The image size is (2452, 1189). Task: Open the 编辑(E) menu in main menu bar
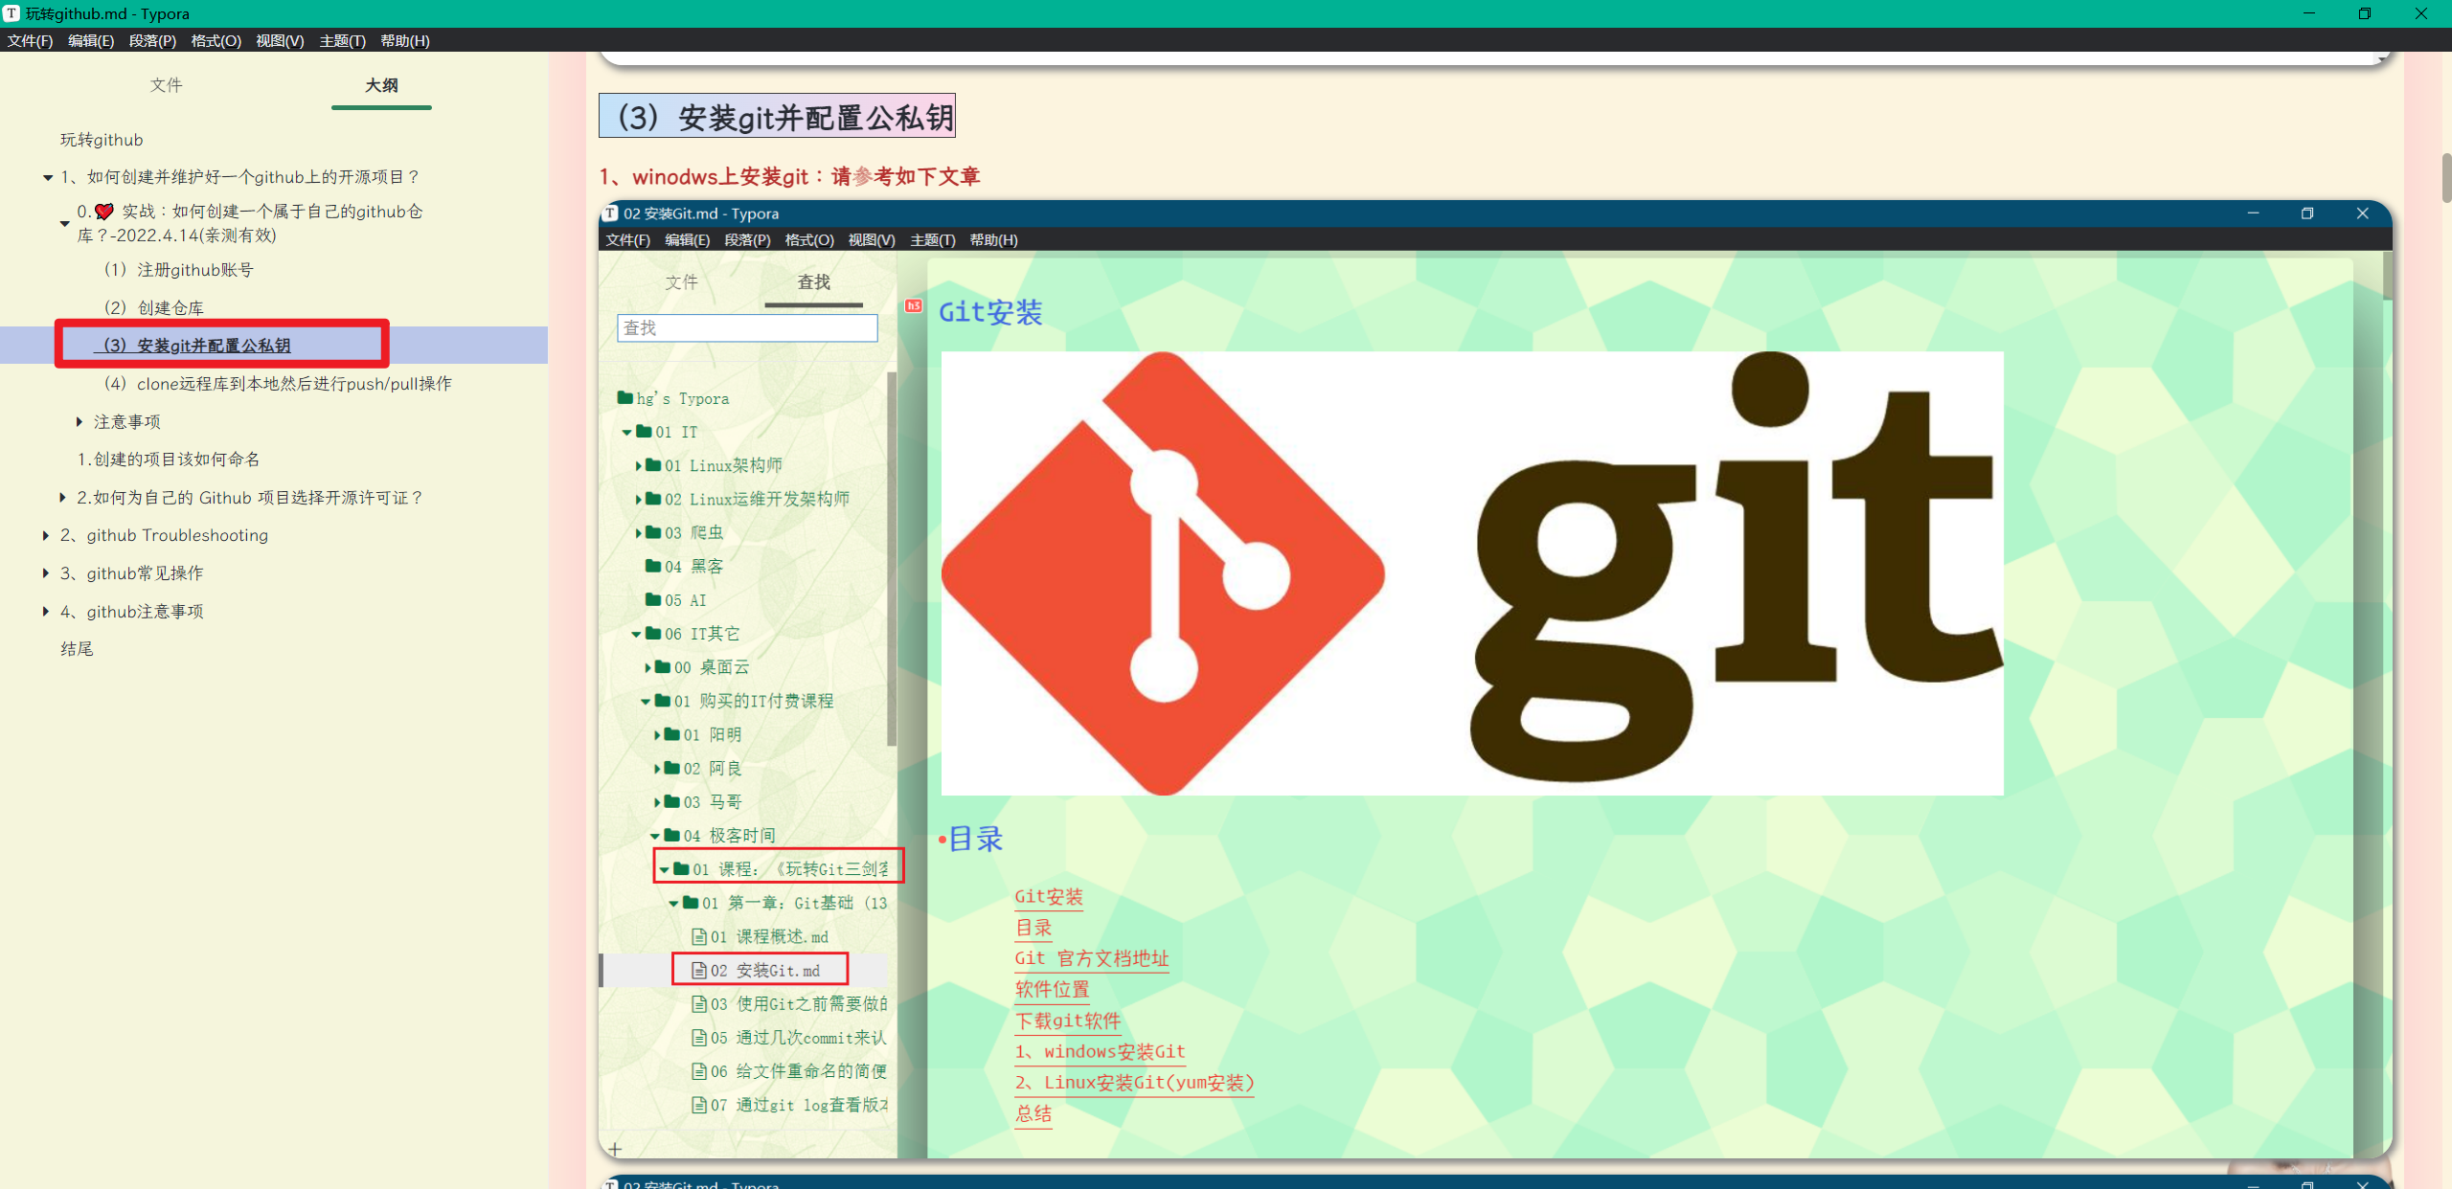pos(91,40)
